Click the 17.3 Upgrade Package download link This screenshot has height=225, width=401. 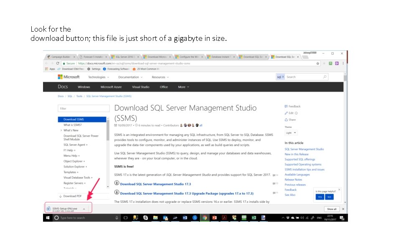(x=187, y=193)
